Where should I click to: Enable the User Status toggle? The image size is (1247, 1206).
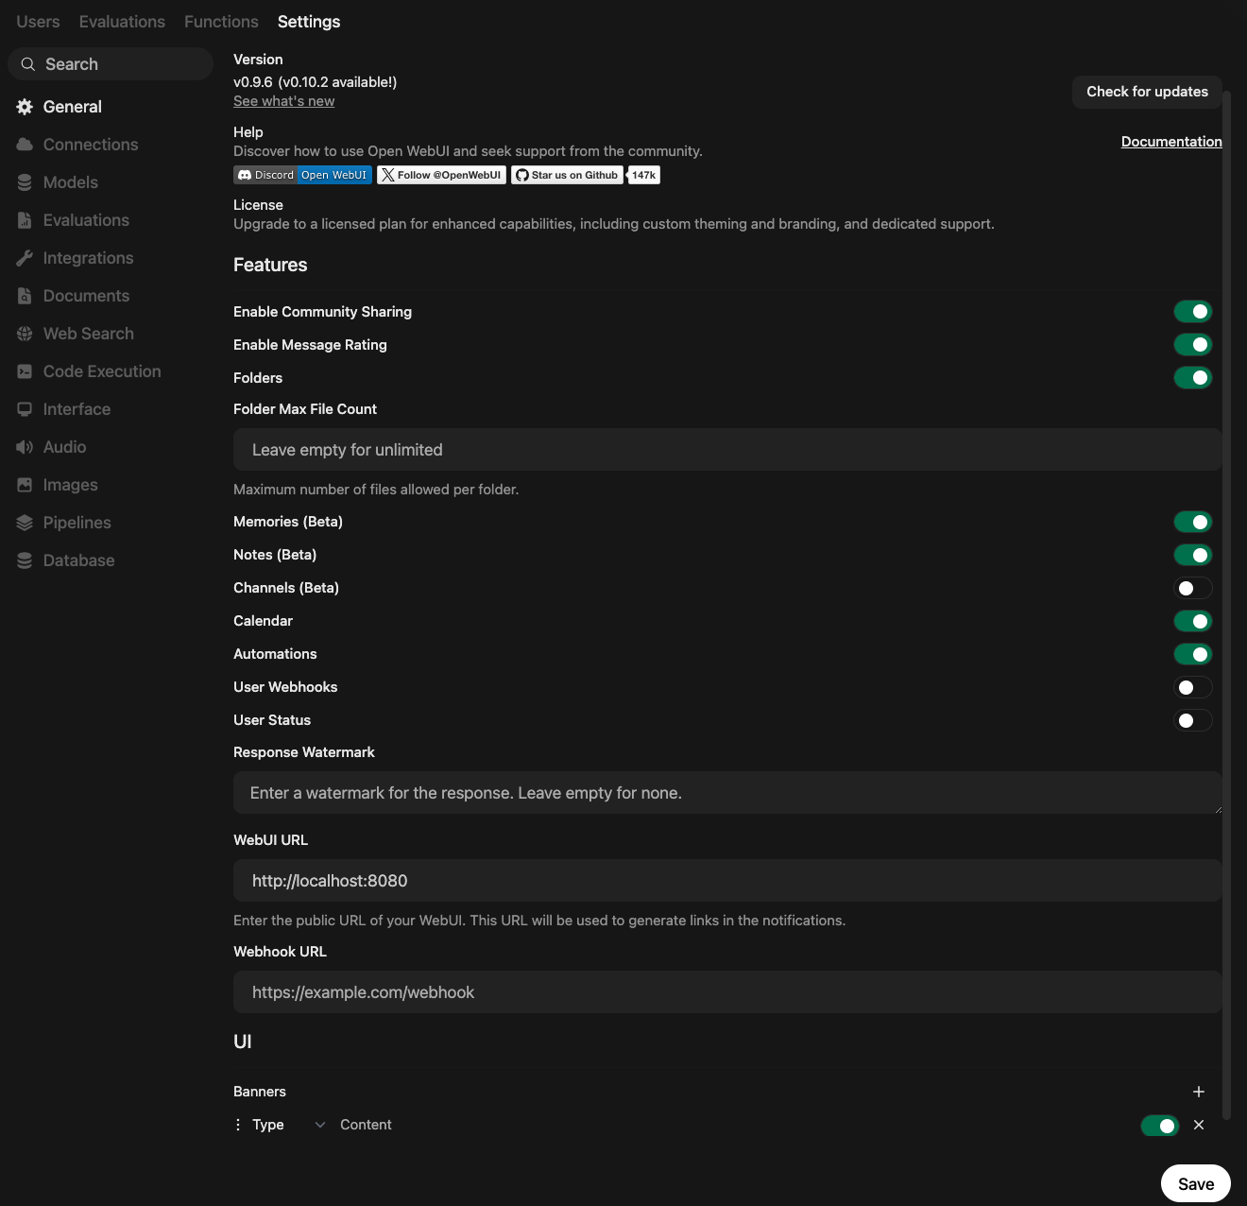point(1193,720)
